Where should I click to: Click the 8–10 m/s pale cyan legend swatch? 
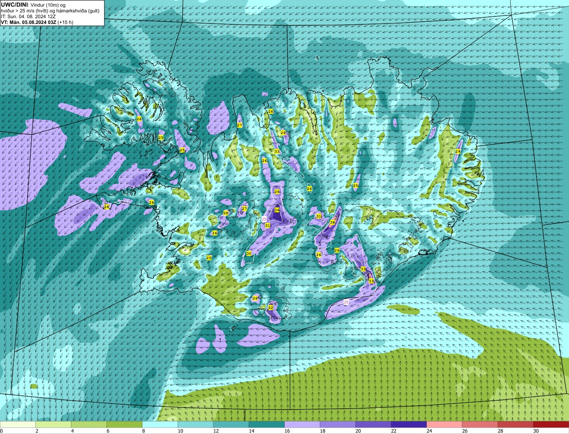point(160,425)
